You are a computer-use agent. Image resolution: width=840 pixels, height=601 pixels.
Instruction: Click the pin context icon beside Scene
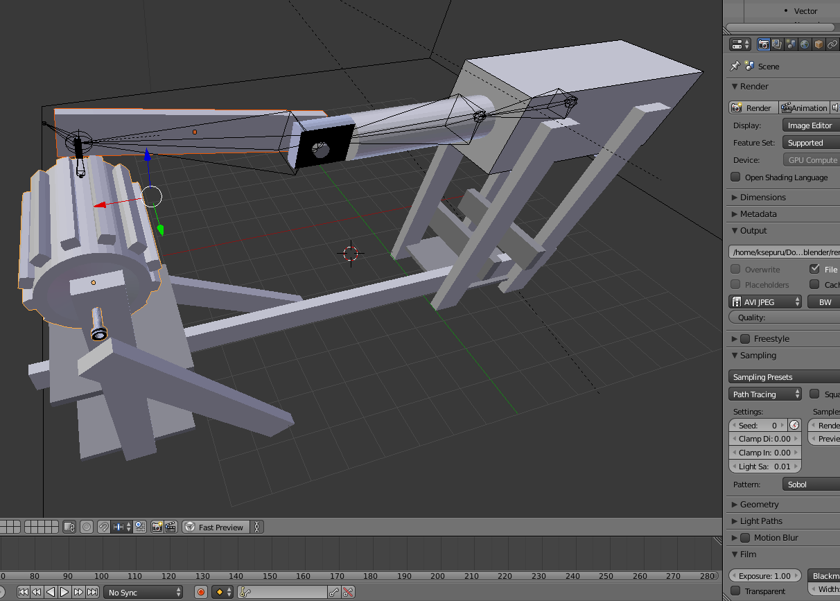(x=734, y=66)
